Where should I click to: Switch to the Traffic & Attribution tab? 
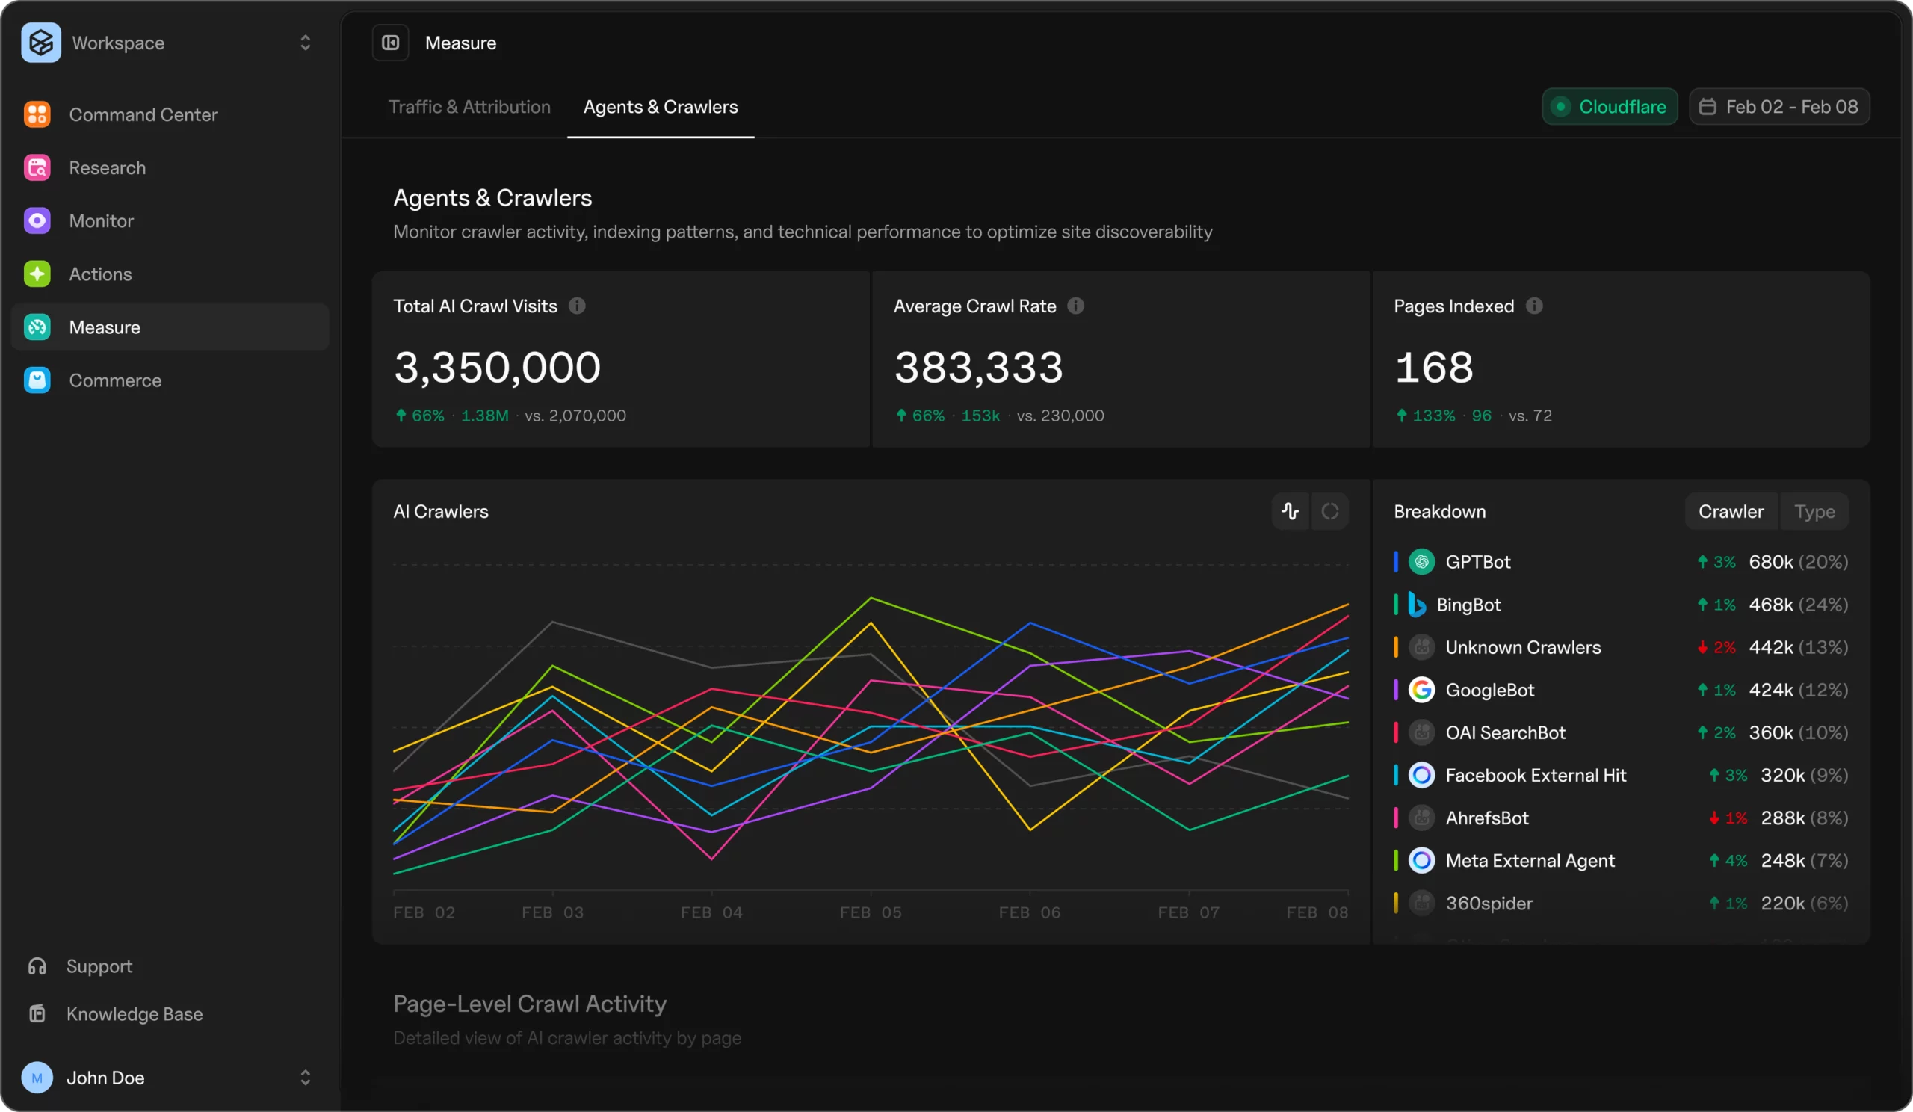(x=469, y=107)
